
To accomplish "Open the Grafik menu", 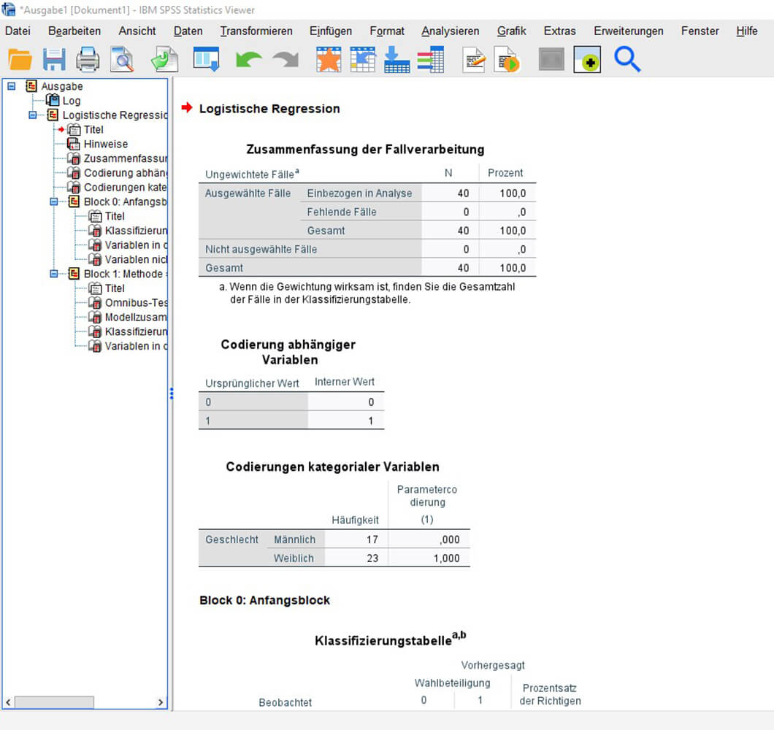I will (511, 31).
